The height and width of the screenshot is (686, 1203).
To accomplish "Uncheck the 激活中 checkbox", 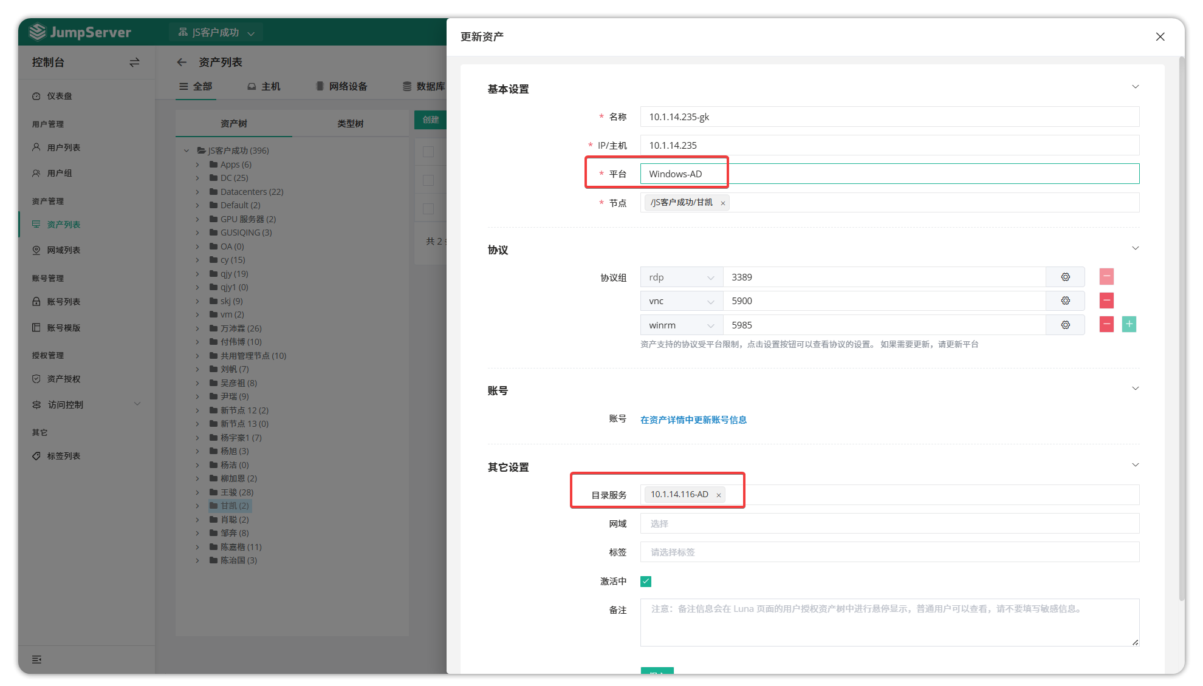I will tap(646, 582).
